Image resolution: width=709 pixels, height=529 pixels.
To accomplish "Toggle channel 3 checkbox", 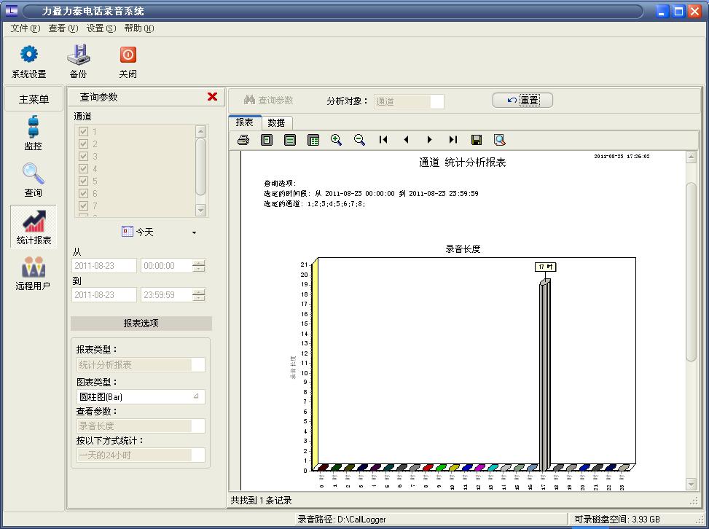I will tap(83, 157).
